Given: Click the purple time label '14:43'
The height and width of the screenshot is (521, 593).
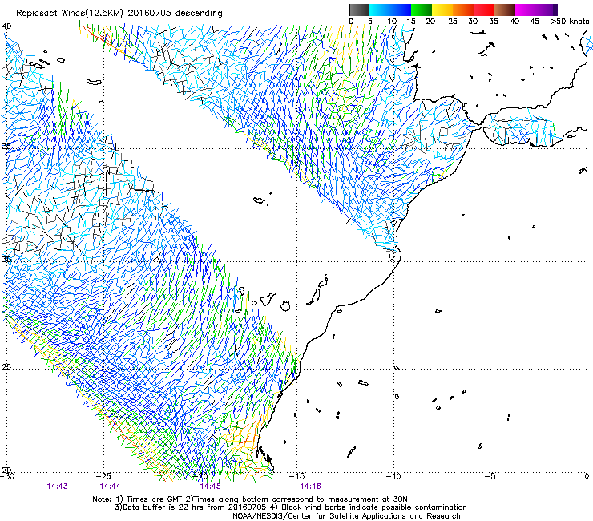Looking at the screenshot, I should click(57, 487).
